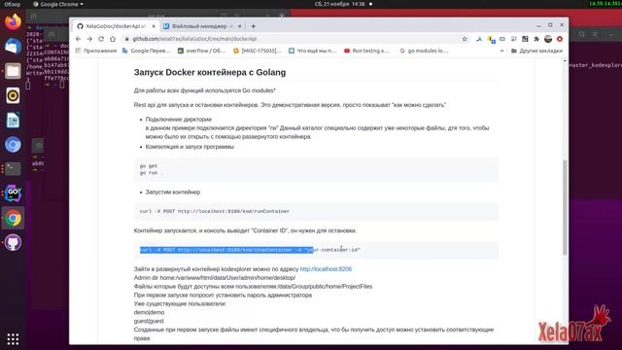Close the XelaGoDoc/dockerApi tab
Viewport: 622px width, 350px height.
154,26
